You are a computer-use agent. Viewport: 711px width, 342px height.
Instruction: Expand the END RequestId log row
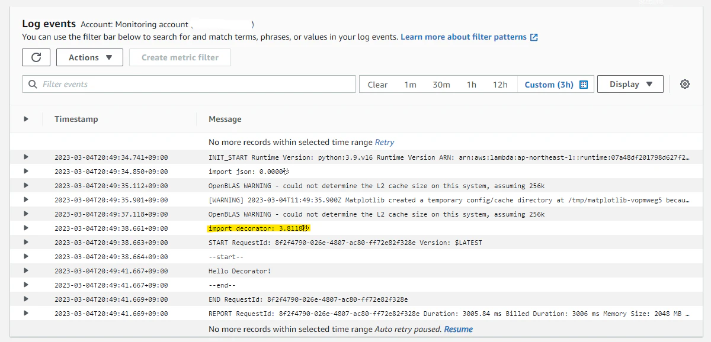(x=26, y=299)
